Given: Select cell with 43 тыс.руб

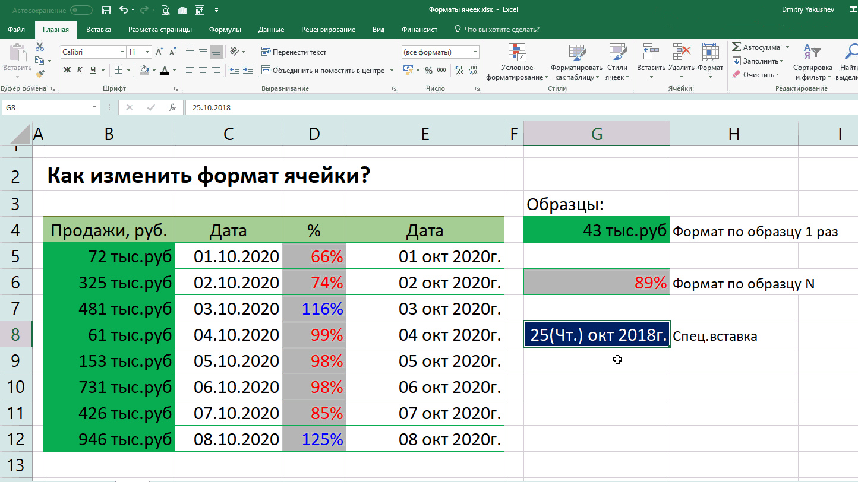Looking at the screenshot, I should [x=597, y=231].
